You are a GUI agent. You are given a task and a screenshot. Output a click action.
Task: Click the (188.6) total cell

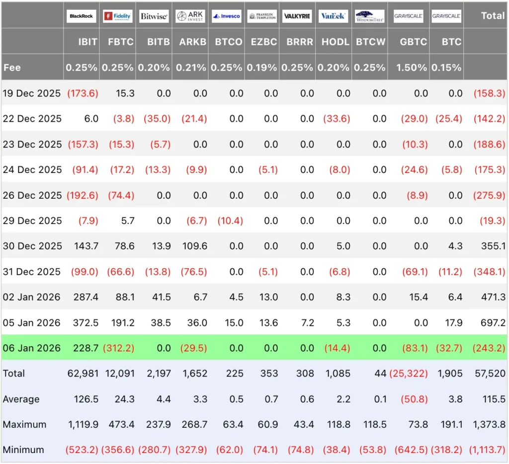click(x=490, y=145)
